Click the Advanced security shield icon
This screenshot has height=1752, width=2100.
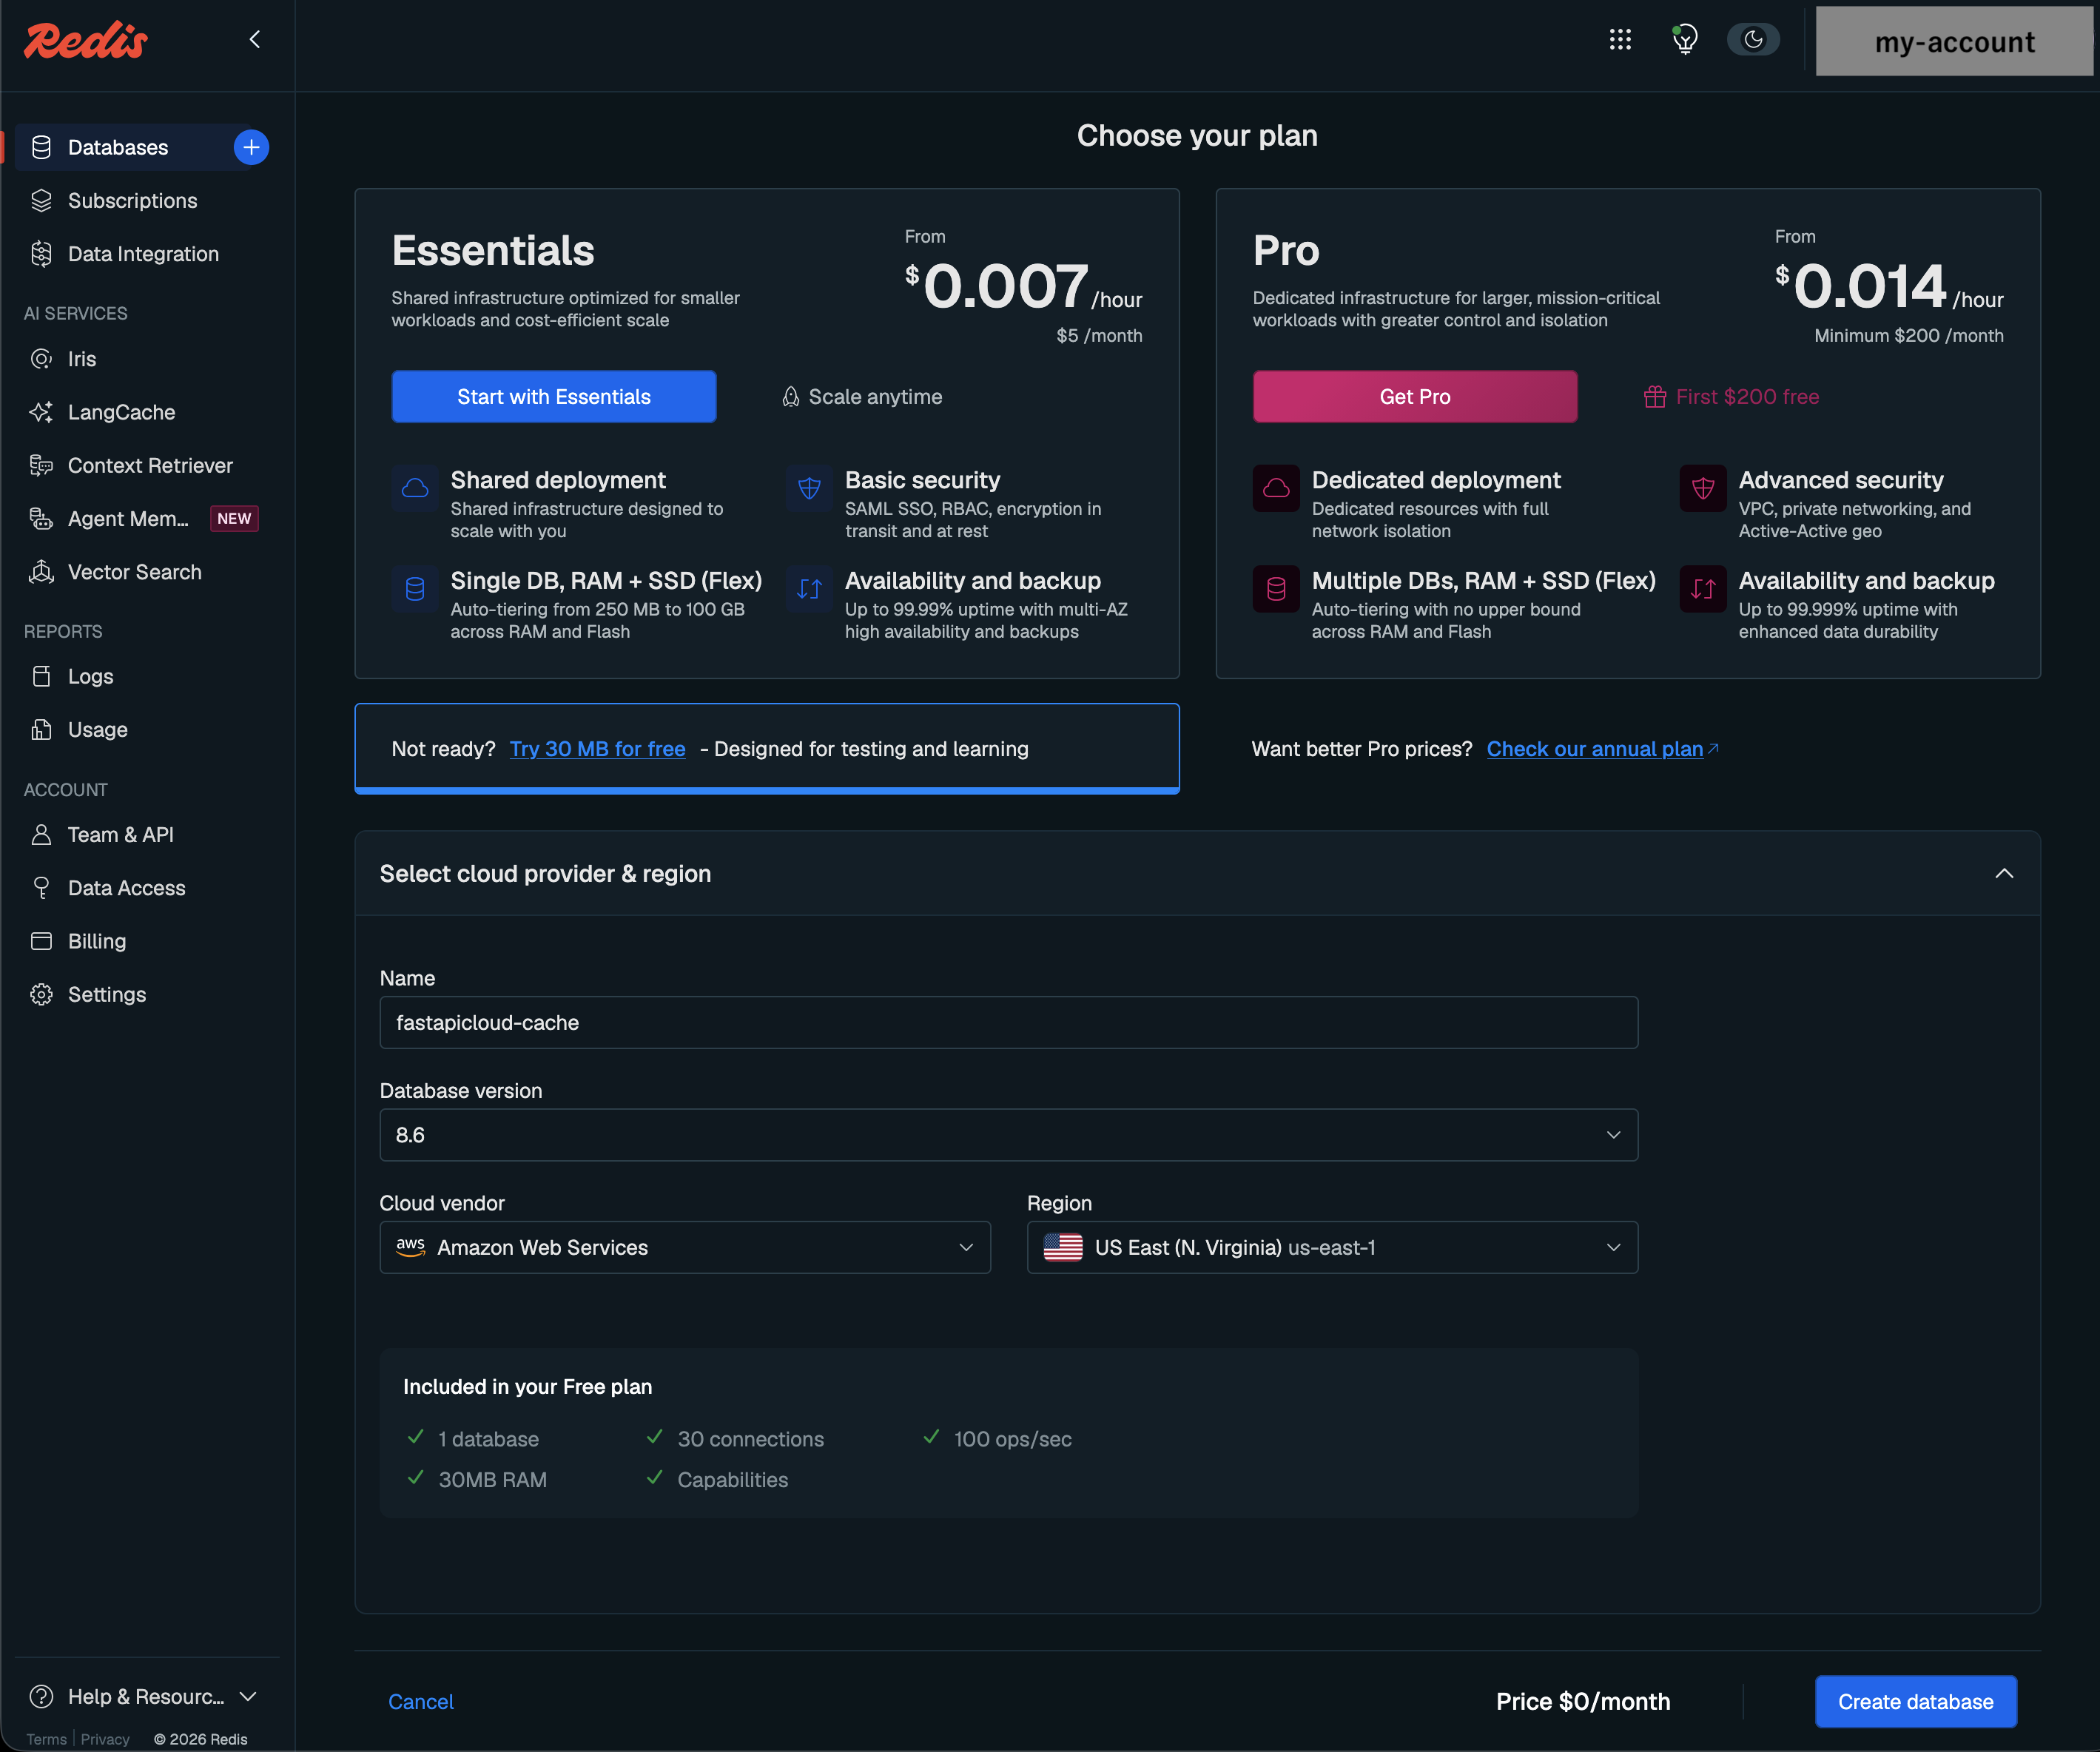click(1703, 488)
